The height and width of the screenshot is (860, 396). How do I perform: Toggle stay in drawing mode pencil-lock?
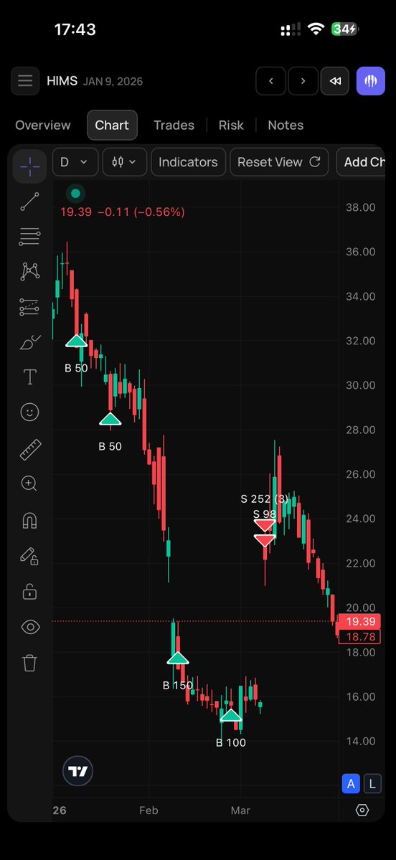(29, 556)
